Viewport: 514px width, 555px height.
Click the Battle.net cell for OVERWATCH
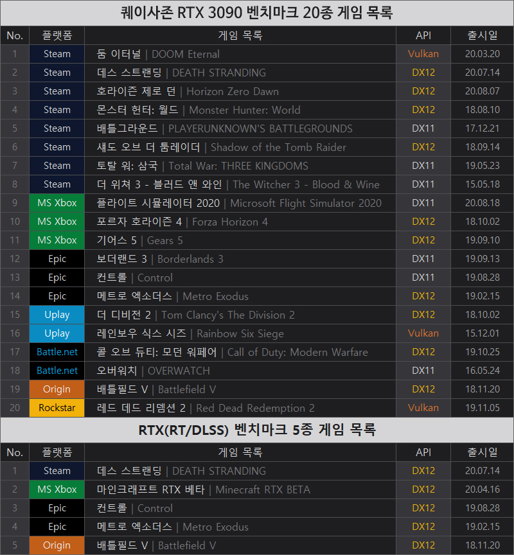(x=57, y=371)
